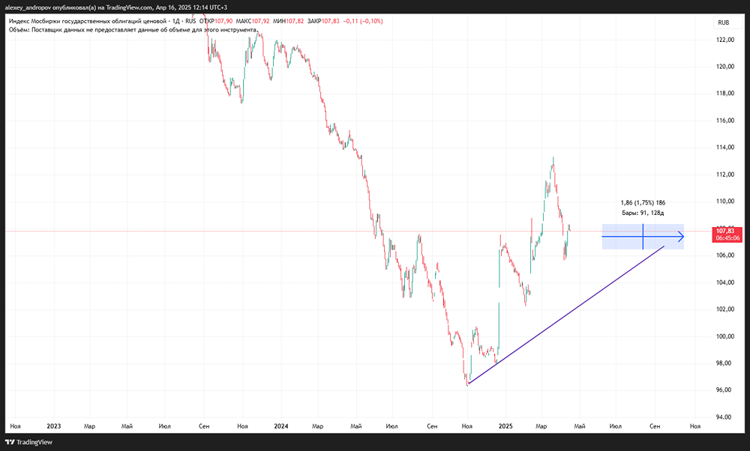Image resolution: width=750 pixels, height=451 pixels.
Task: Click the 114,00 price axis label
Action: tap(724, 147)
